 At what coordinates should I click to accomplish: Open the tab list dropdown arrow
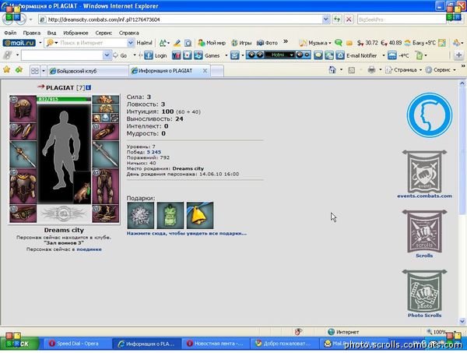[44, 71]
